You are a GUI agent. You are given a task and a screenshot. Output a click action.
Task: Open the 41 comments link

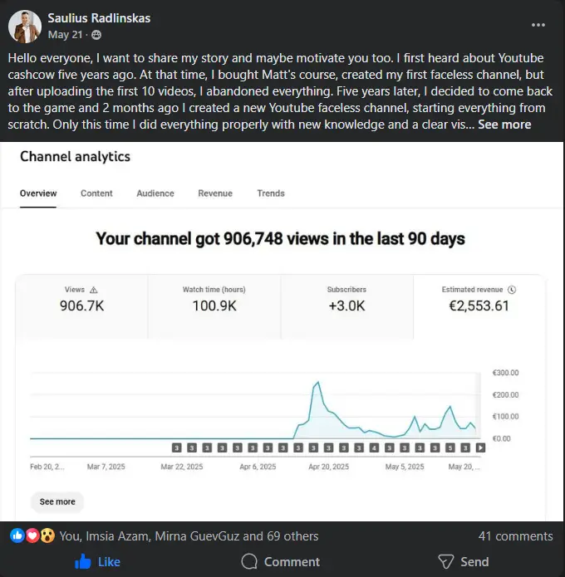tap(515, 536)
